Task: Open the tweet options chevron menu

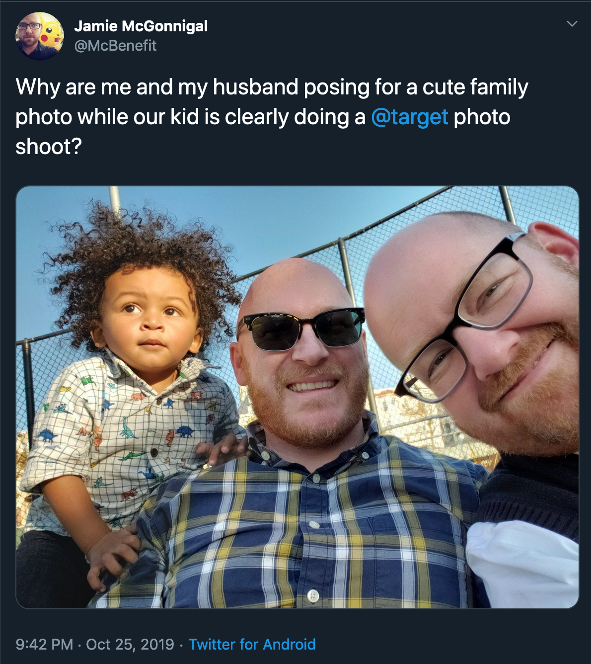Action: pyautogui.click(x=572, y=23)
